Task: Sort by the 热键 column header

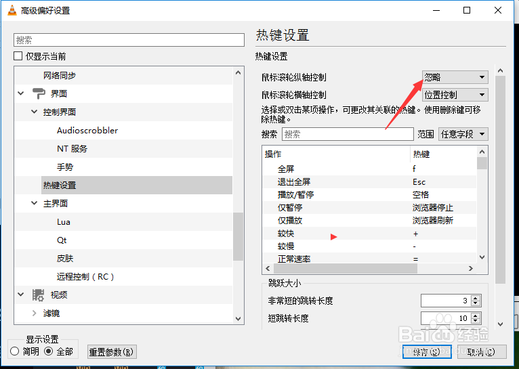Action: (444, 154)
